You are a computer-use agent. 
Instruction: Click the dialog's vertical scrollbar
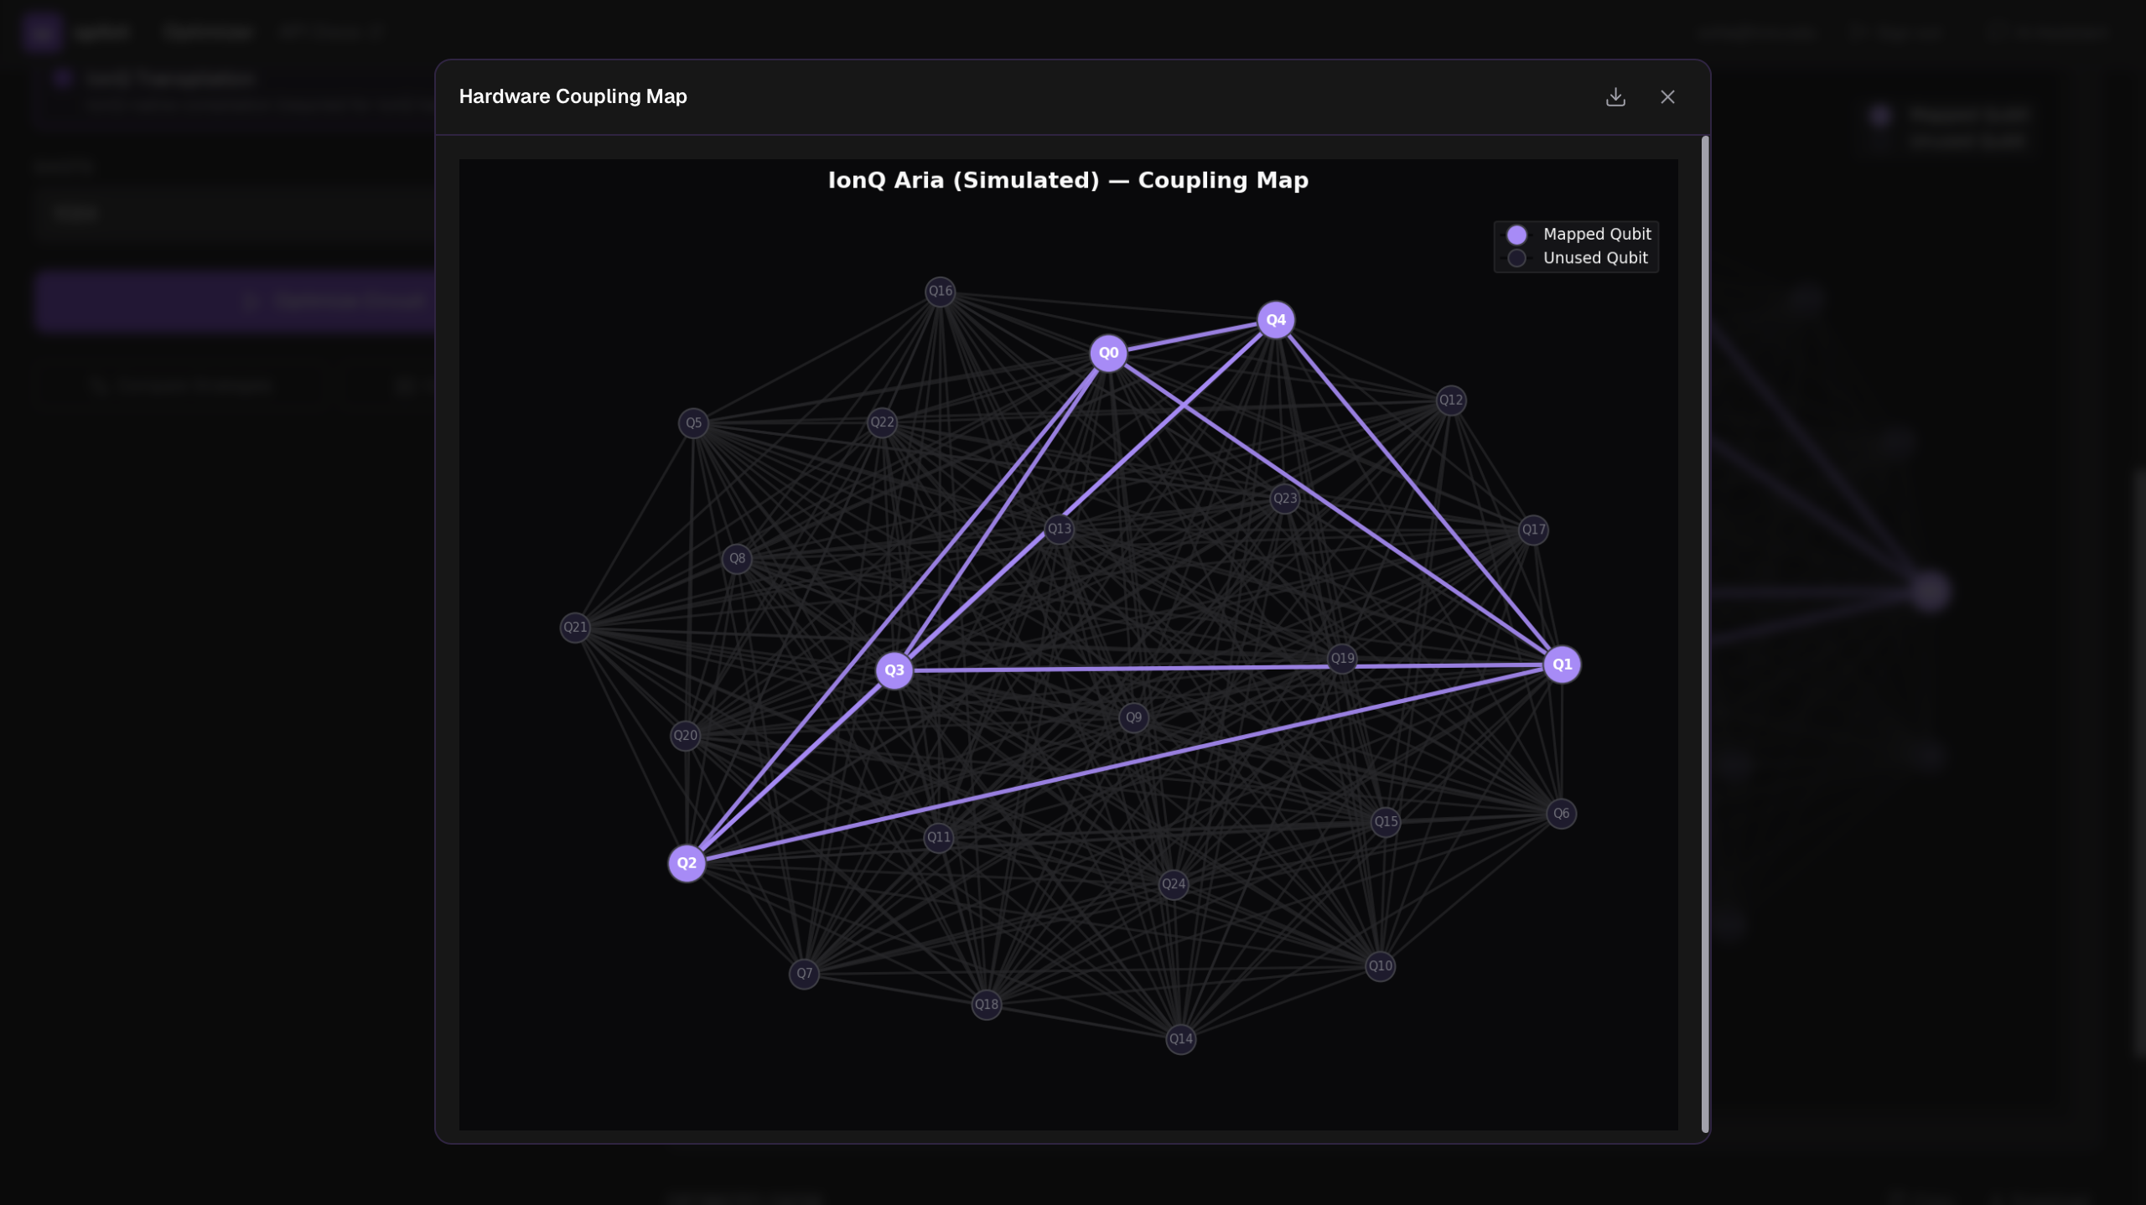(1704, 633)
